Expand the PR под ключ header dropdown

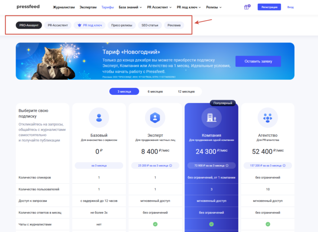(189, 7)
